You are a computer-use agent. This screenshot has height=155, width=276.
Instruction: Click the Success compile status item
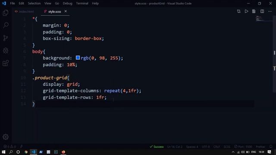point(157,147)
